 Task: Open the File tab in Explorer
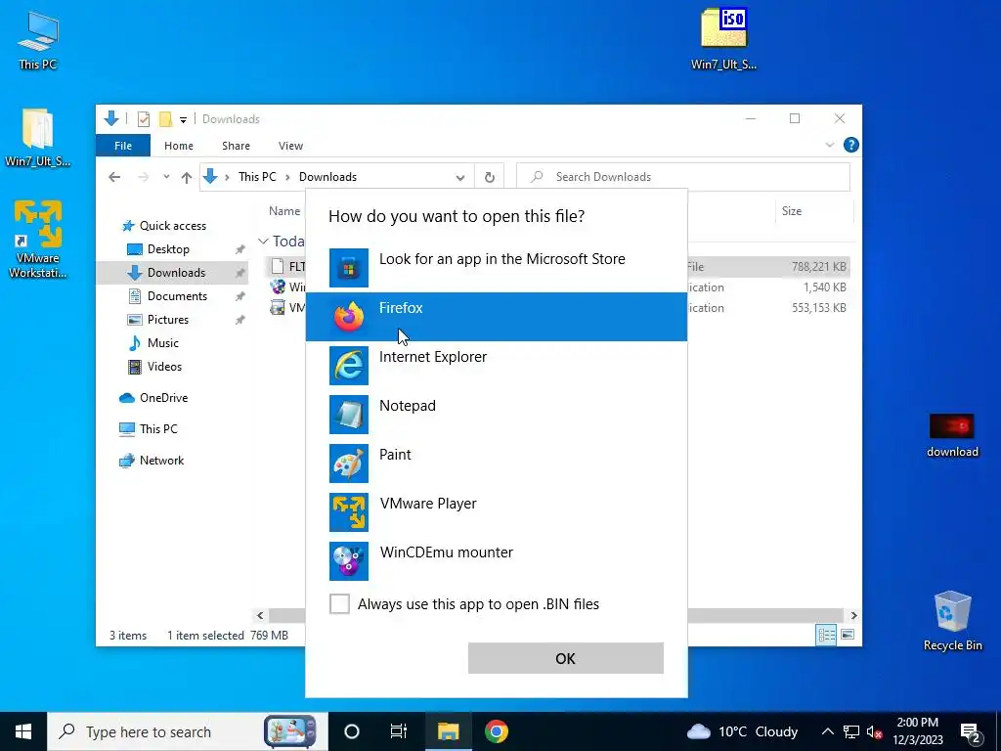point(122,146)
